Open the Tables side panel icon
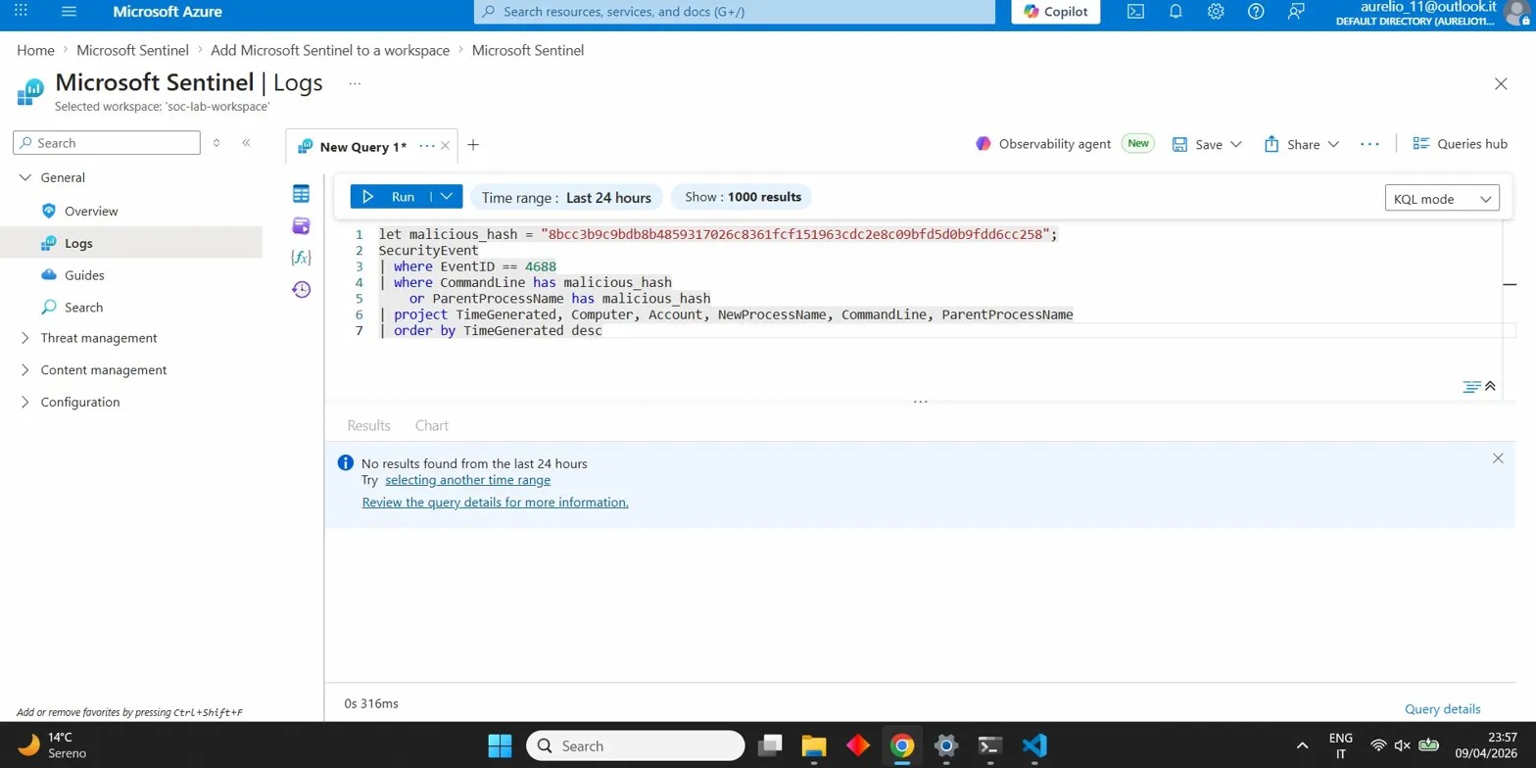The image size is (1536, 768). [301, 194]
